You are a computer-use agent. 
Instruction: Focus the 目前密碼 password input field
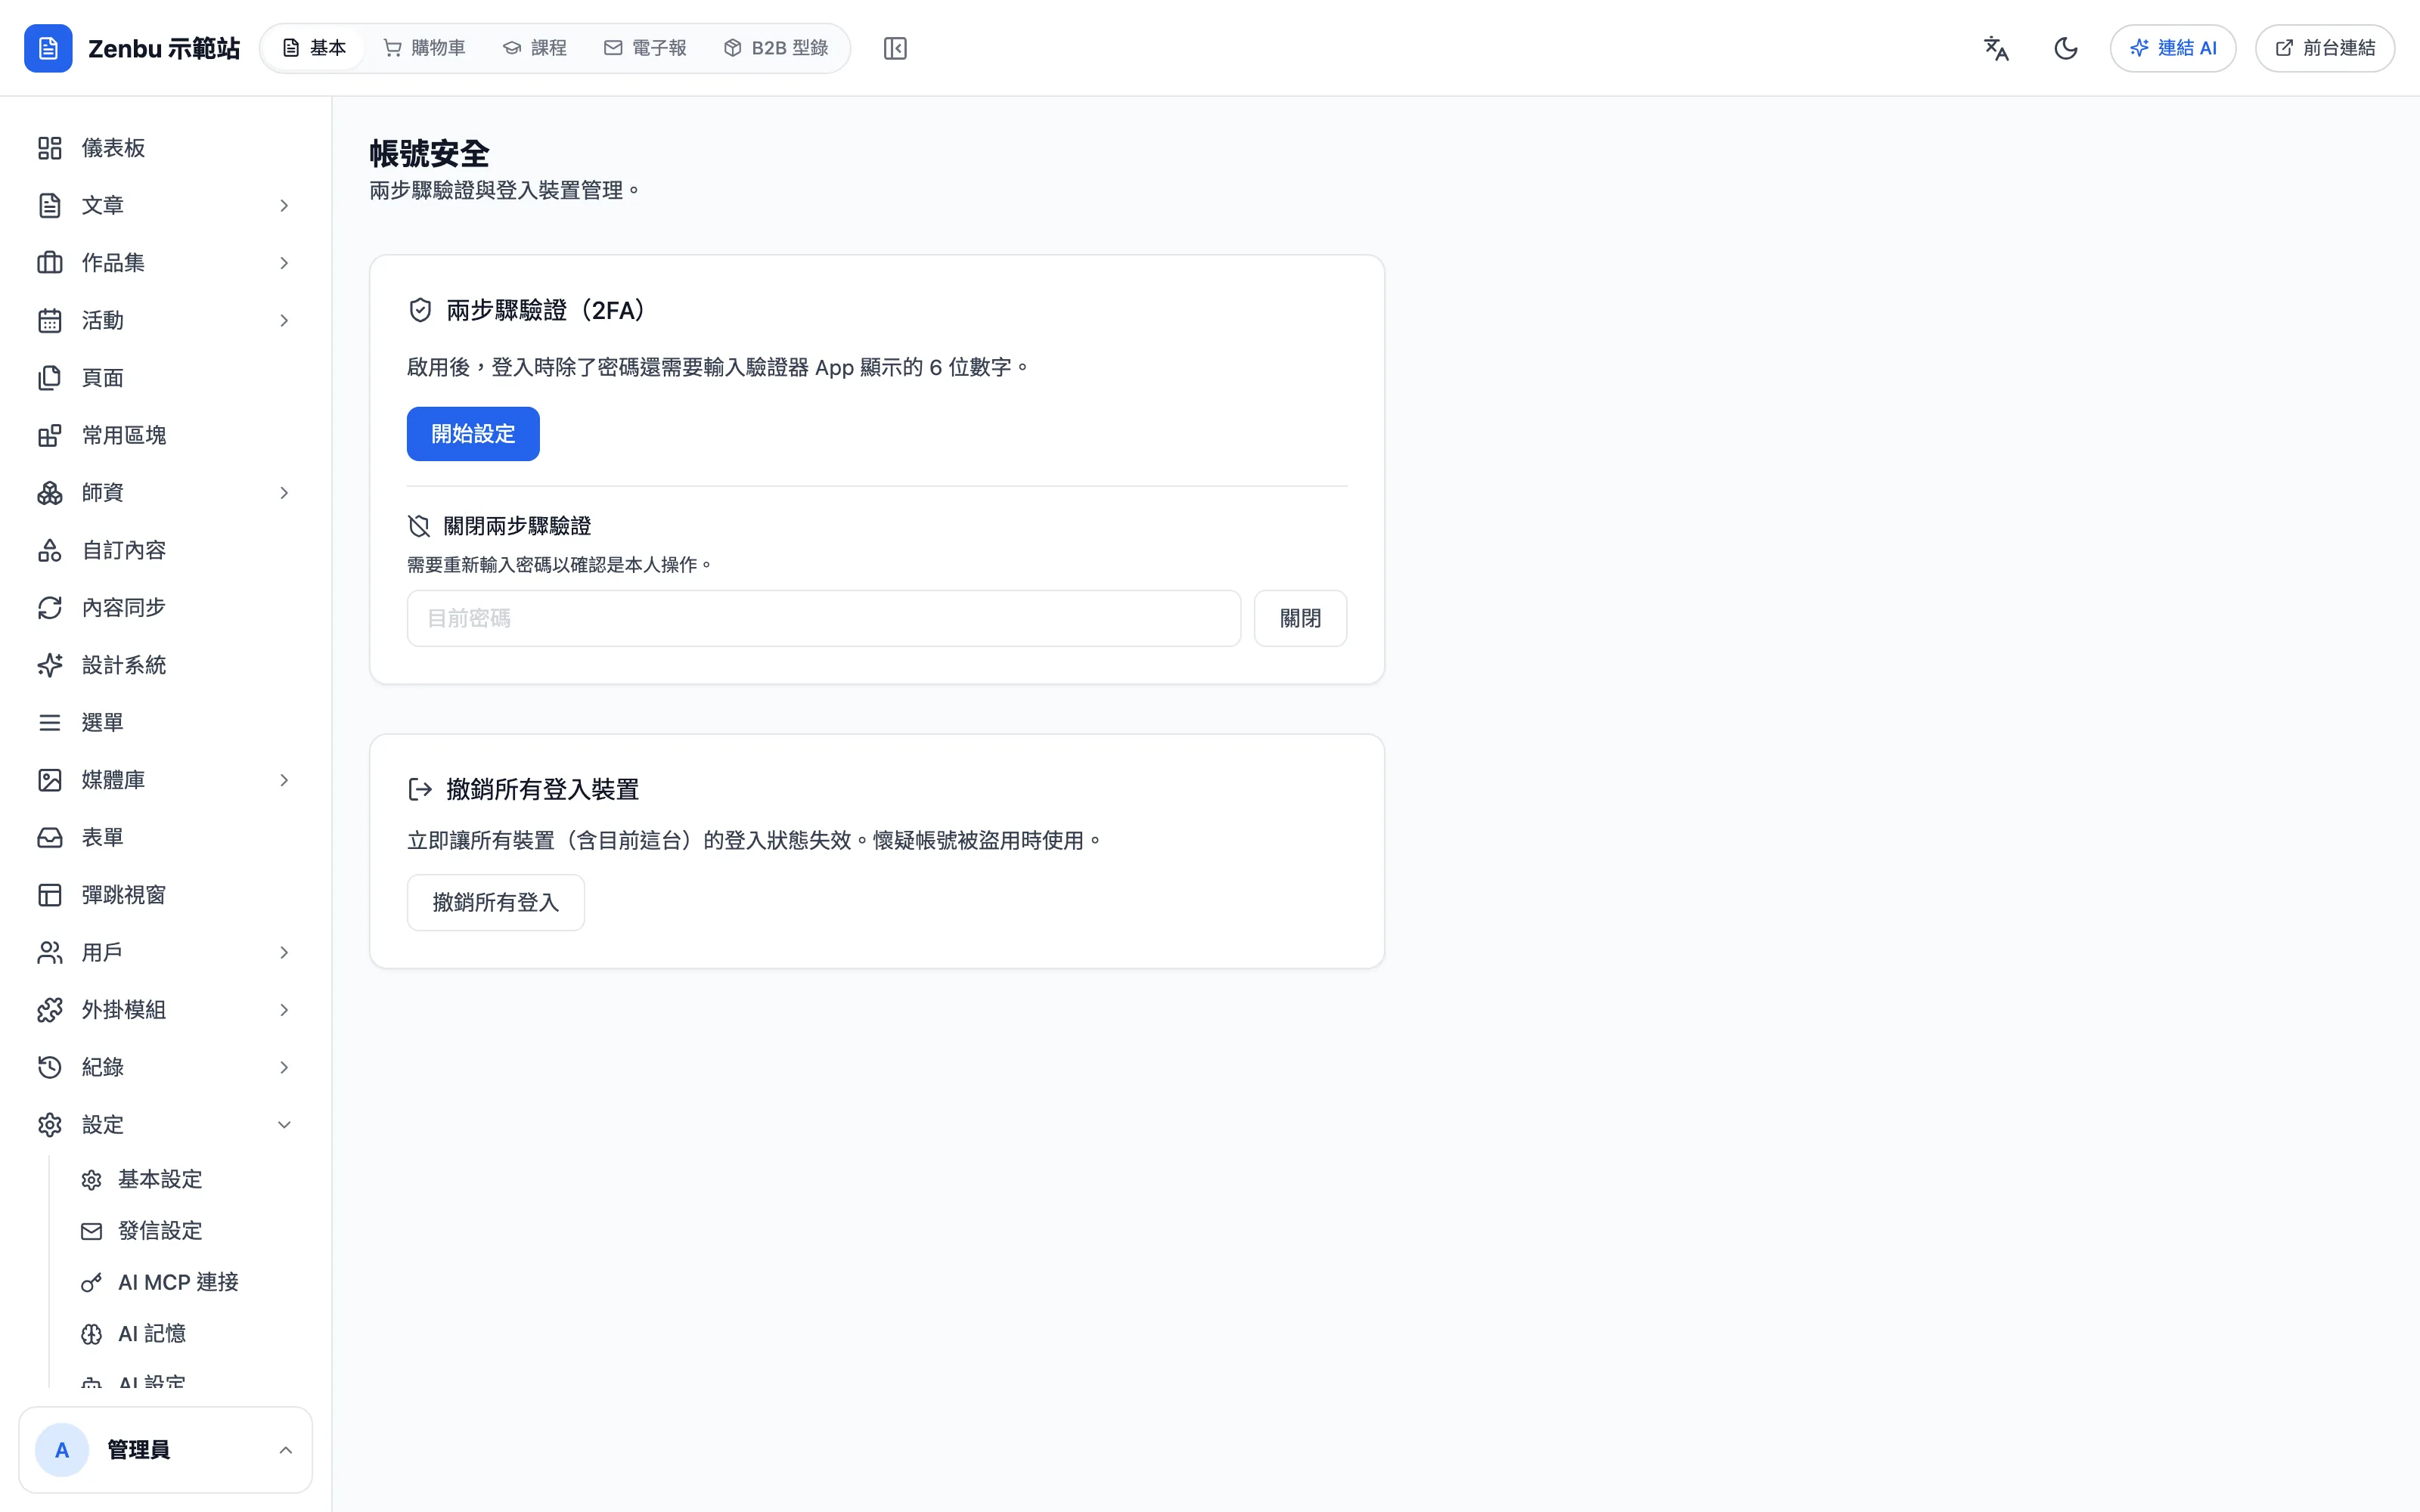click(x=824, y=618)
